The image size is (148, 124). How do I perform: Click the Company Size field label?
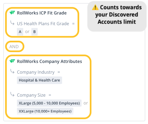pyautogui.click(x=31, y=95)
